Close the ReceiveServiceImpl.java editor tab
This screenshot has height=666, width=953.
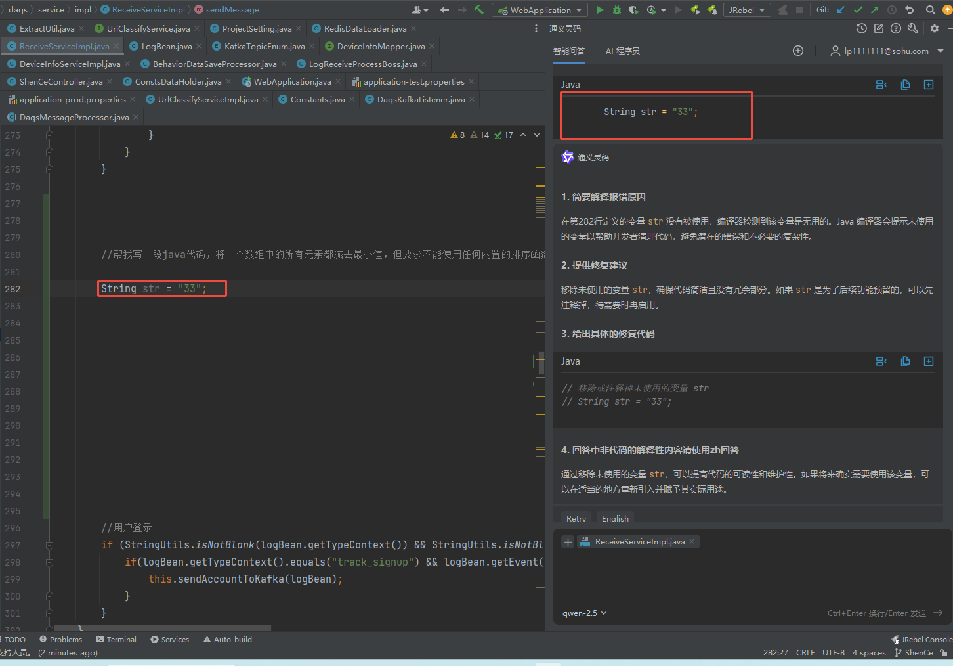[116, 46]
